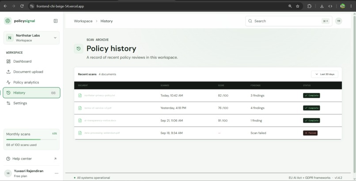Click the zoom magnifier icon in address bar

tap(290, 6)
